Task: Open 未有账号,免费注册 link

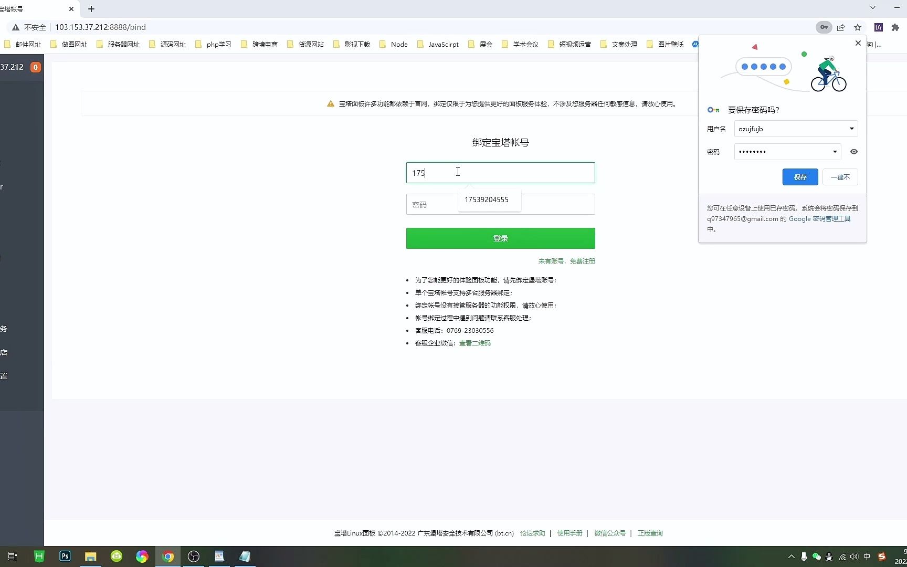Action: tap(566, 261)
